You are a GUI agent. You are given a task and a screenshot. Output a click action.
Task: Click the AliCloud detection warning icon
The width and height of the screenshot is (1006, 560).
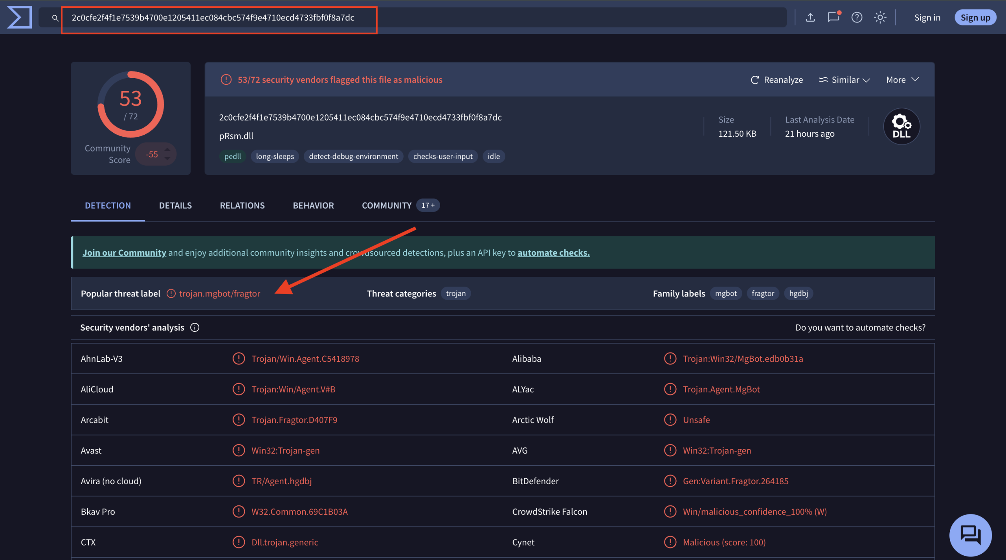click(239, 389)
